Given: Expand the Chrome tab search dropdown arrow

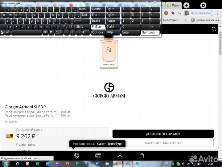Looking at the screenshot, I should click(x=203, y=6).
